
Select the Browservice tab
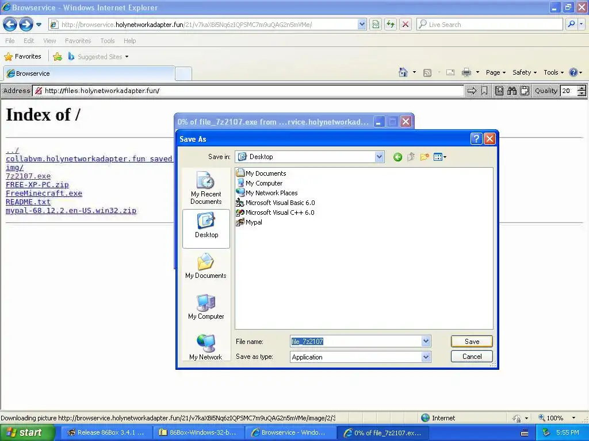pyautogui.click(x=89, y=73)
